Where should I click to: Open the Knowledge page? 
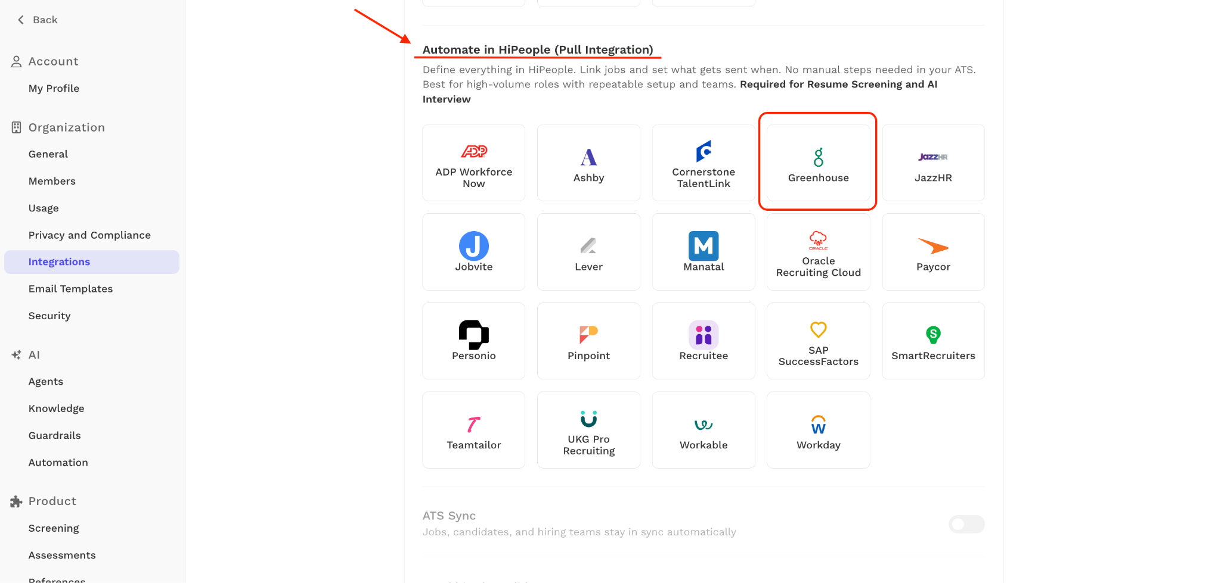[56, 409]
